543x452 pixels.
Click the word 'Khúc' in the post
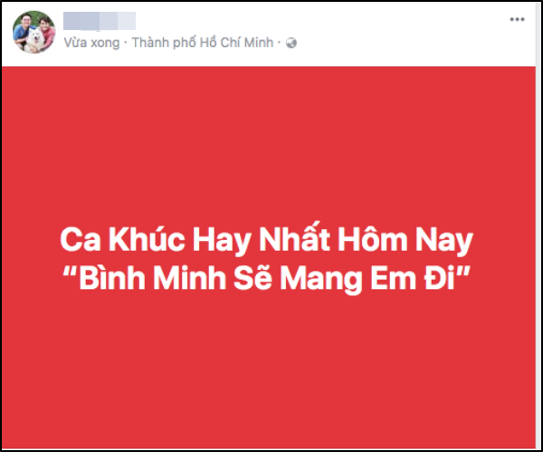click(147, 239)
